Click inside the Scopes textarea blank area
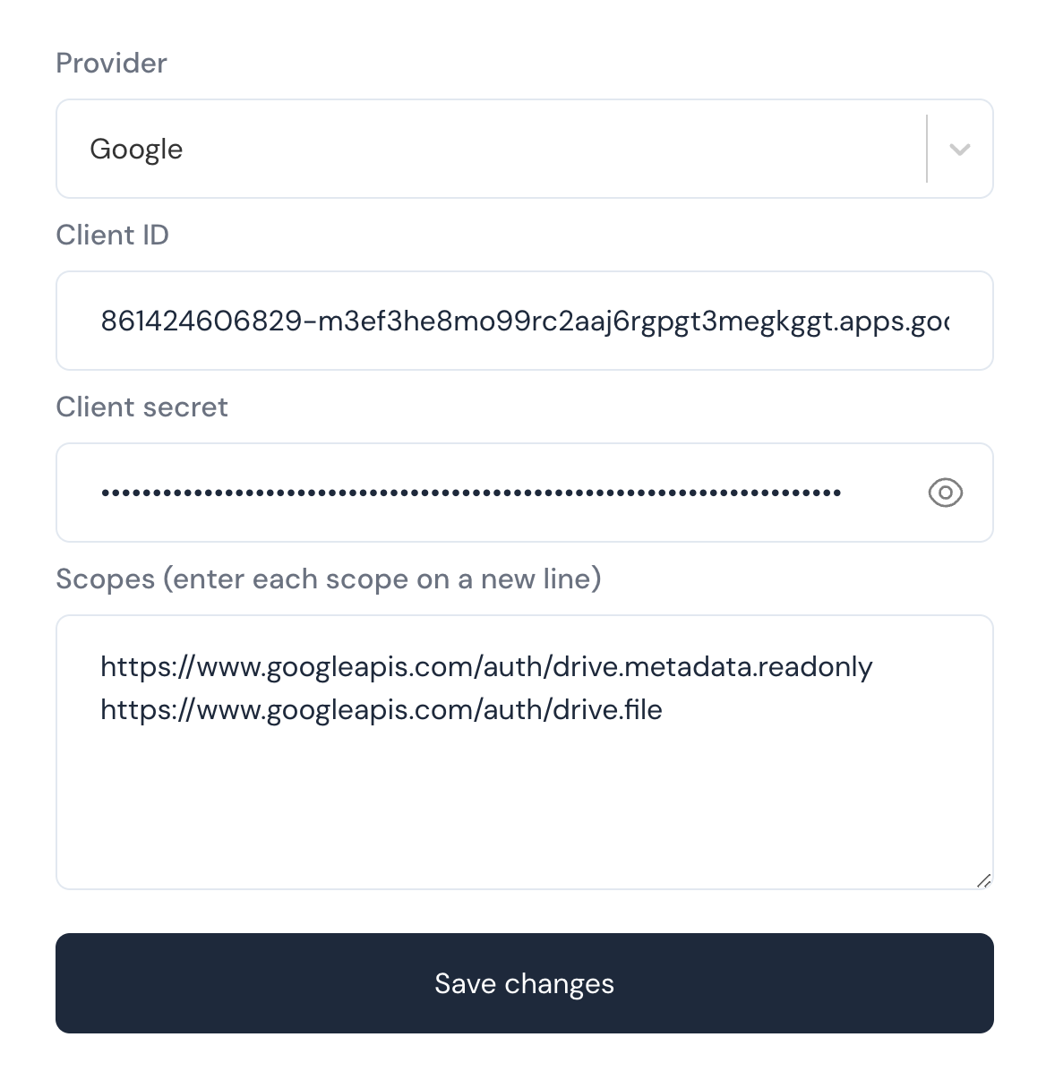 (x=524, y=806)
